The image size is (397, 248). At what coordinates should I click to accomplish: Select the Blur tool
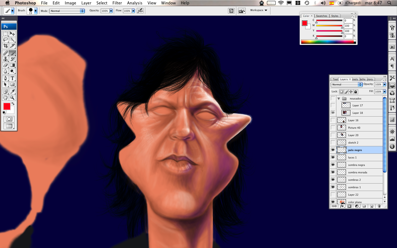tap(5, 71)
